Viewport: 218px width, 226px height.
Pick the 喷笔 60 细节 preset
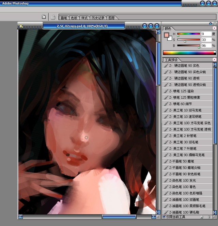pyautogui.click(x=187, y=104)
